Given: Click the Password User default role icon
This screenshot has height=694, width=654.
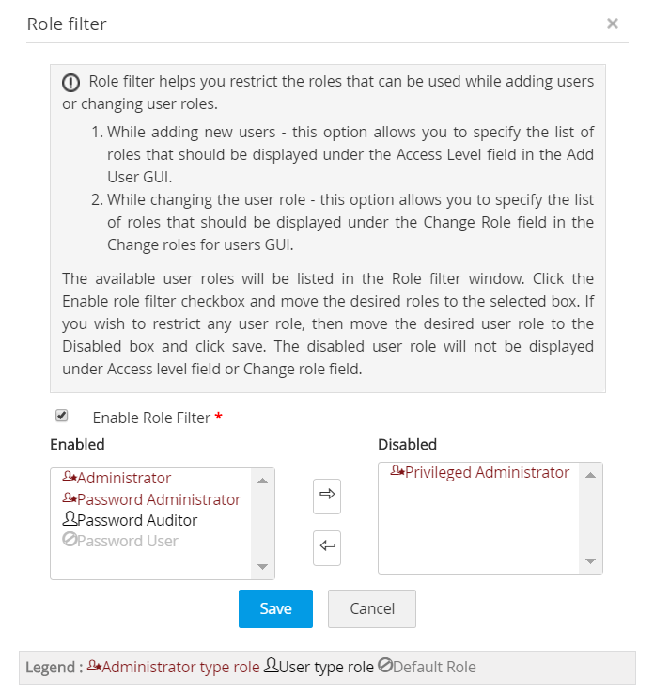Looking at the screenshot, I should 69,540.
